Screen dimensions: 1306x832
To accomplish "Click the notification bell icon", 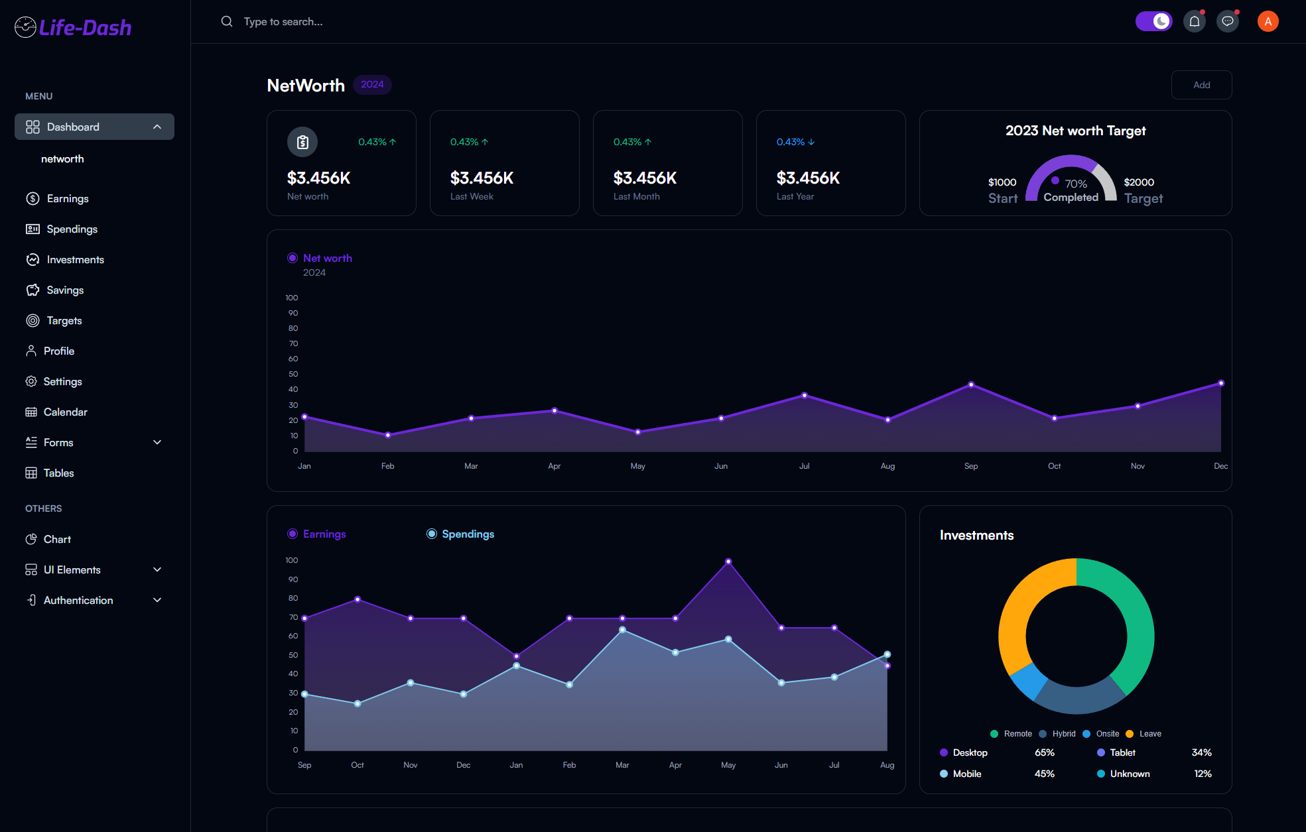I will tap(1195, 22).
